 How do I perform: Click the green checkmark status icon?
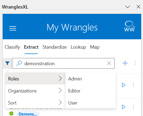11,114
